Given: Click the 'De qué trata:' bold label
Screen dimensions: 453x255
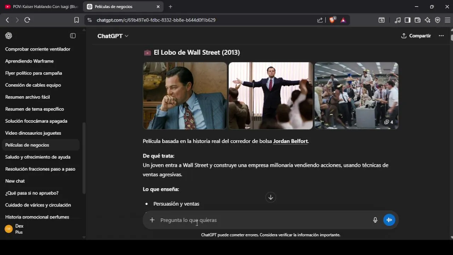Looking at the screenshot, I should point(159,156).
